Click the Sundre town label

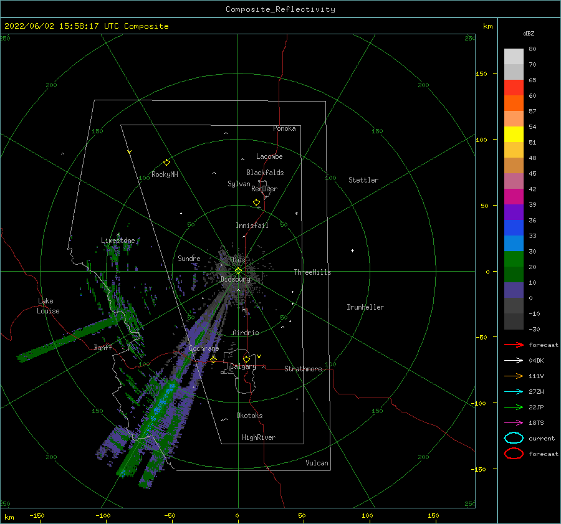(x=189, y=258)
